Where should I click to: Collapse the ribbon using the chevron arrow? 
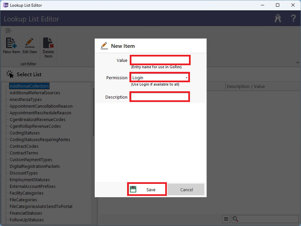click(297, 63)
